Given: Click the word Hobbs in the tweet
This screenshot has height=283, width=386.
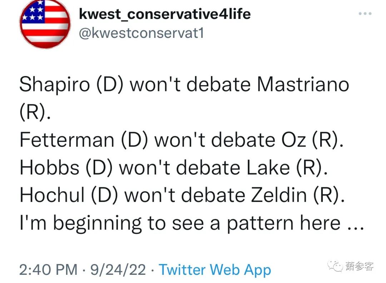Looking at the screenshot, I should [49, 167].
